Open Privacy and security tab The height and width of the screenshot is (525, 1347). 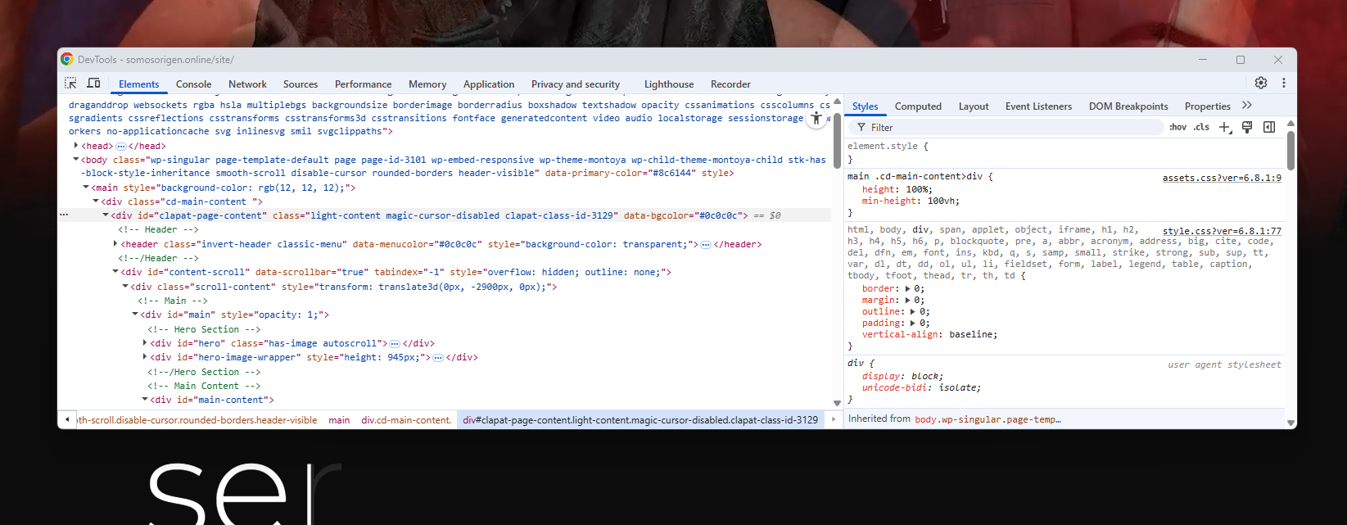(576, 84)
